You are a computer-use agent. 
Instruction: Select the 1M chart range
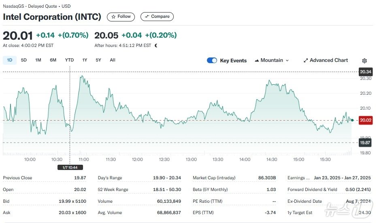click(x=38, y=60)
